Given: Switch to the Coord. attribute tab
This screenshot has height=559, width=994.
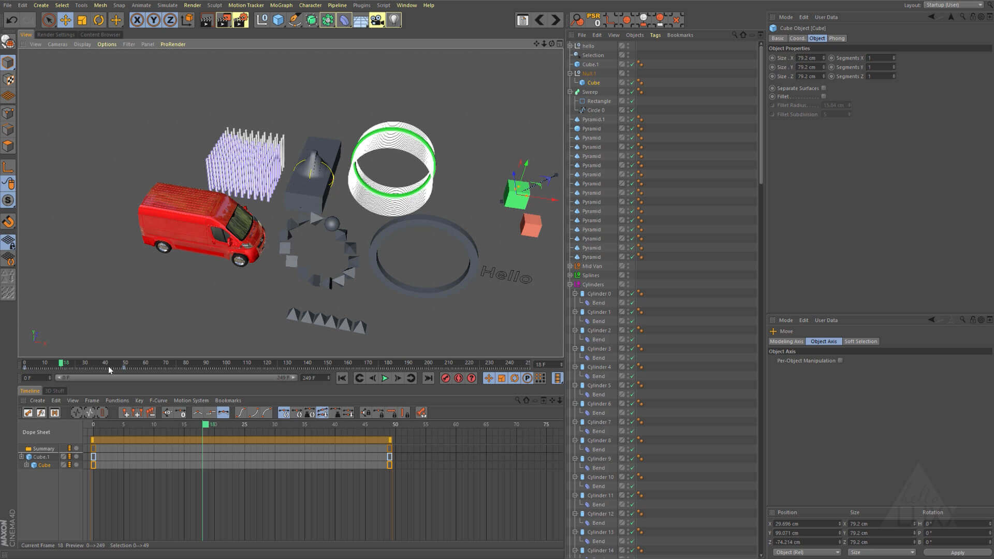Looking at the screenshot, I should pyautogui.click(x=797, y=38).
